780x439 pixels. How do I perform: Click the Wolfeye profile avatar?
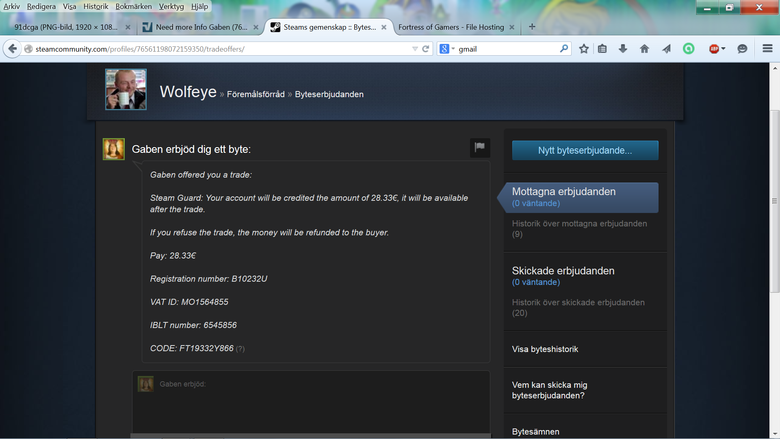(x=126, y=89)
